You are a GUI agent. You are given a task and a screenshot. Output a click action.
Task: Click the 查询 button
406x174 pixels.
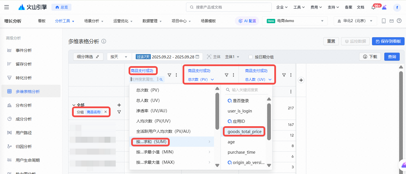pyautogui.click(x=392, y=57)
